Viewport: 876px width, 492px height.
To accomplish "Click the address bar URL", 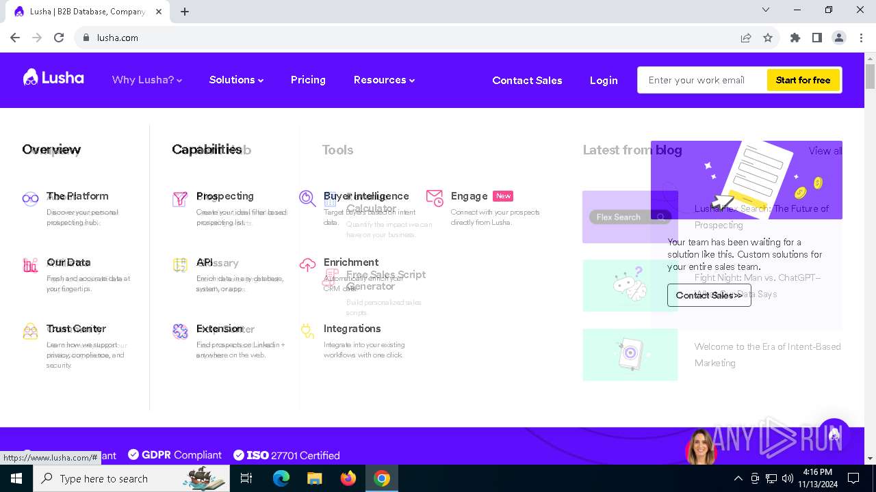I will tap(118, 38).
